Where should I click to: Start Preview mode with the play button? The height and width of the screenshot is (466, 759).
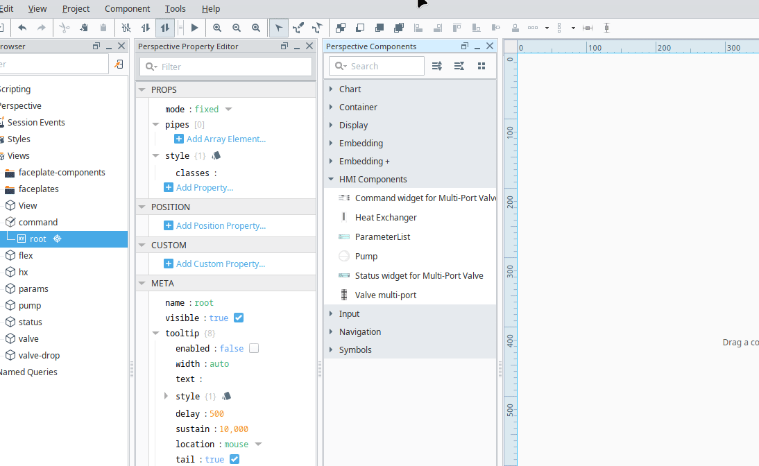tap(194, 28)
